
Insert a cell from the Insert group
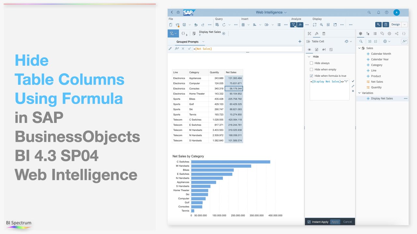(x=266, y=25)
